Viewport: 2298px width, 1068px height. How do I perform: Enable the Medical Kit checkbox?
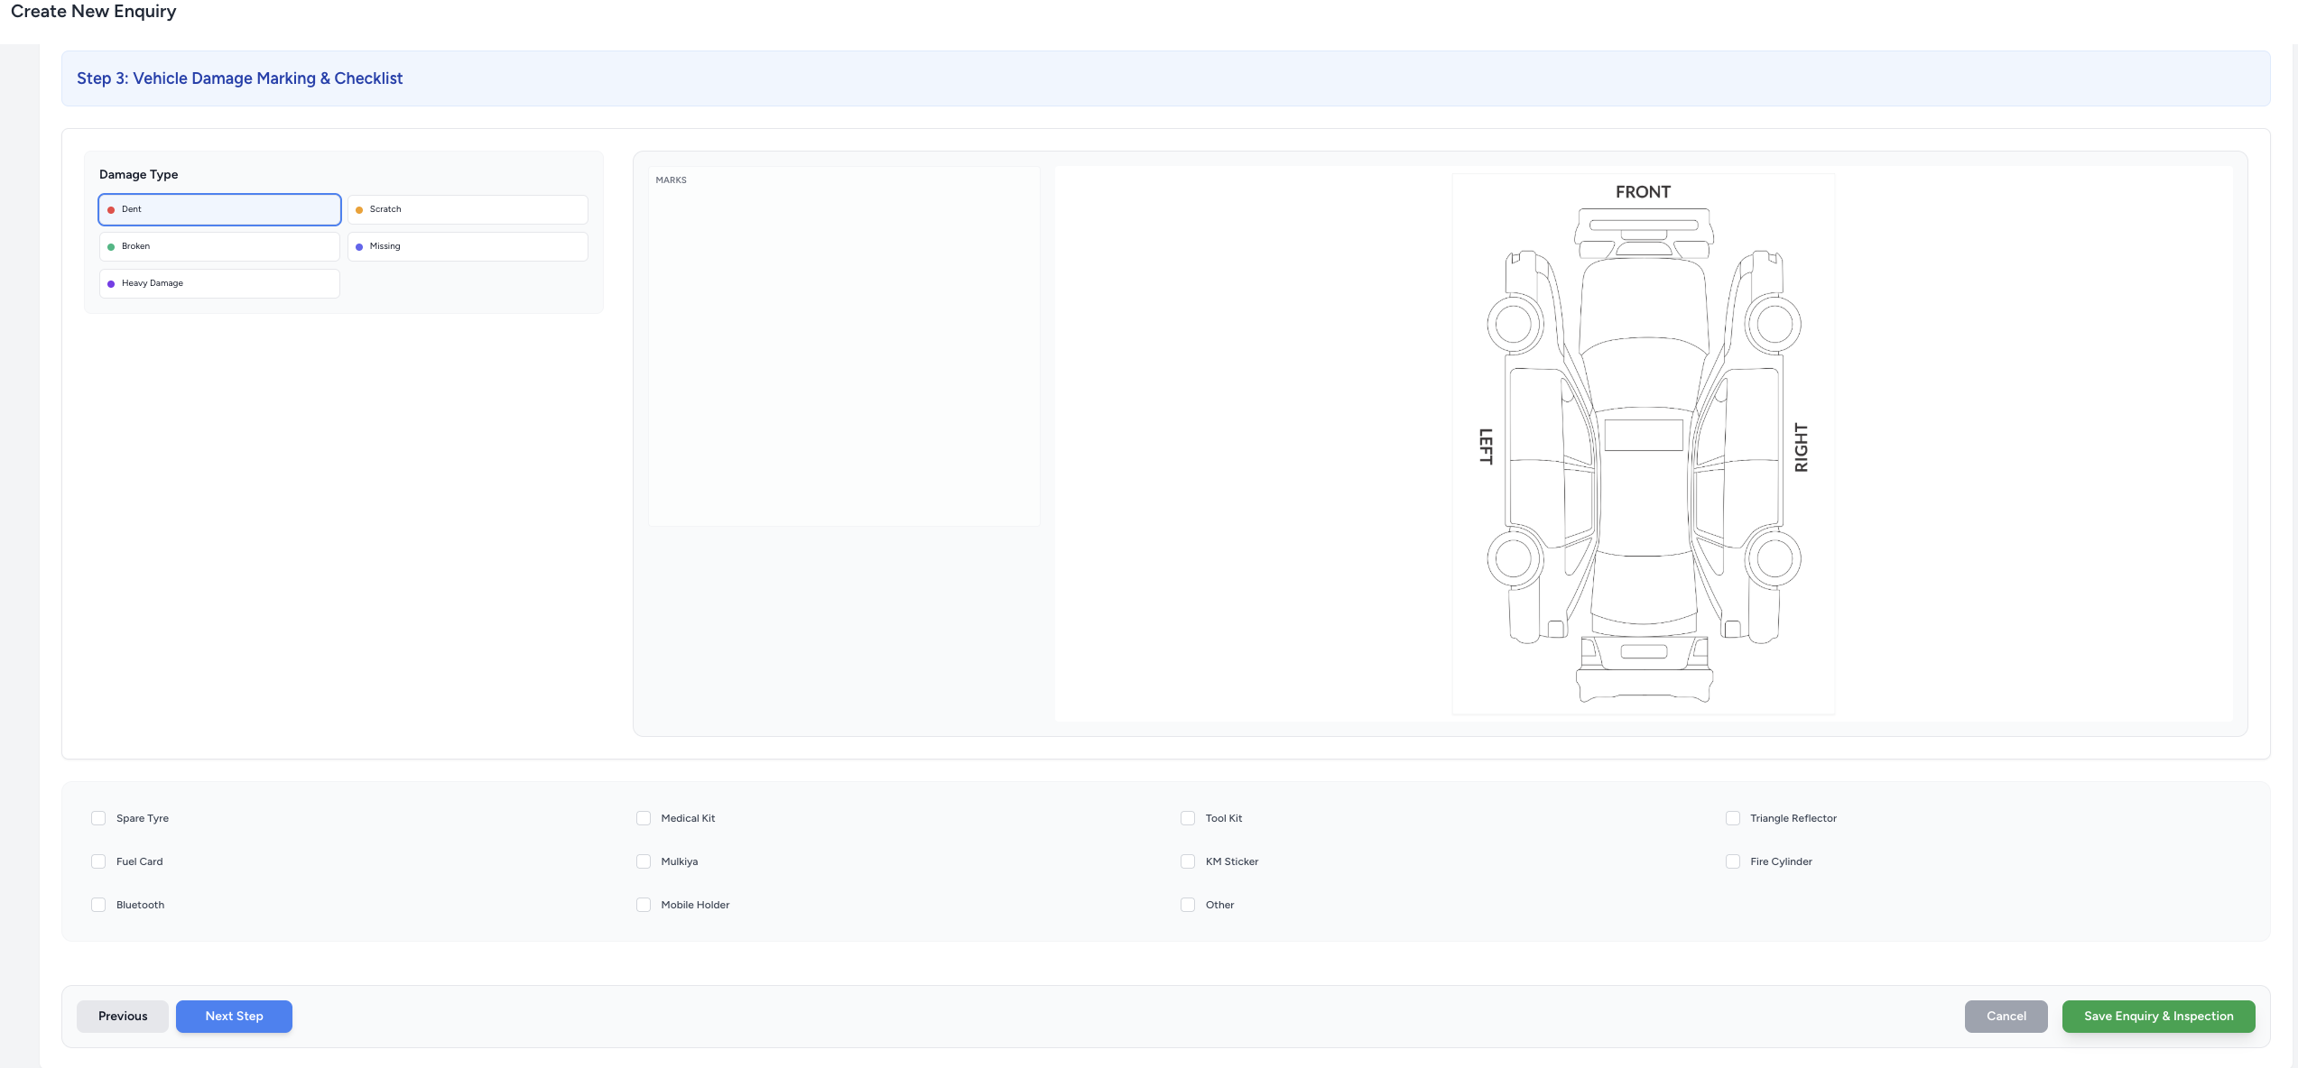click(644, 818)
